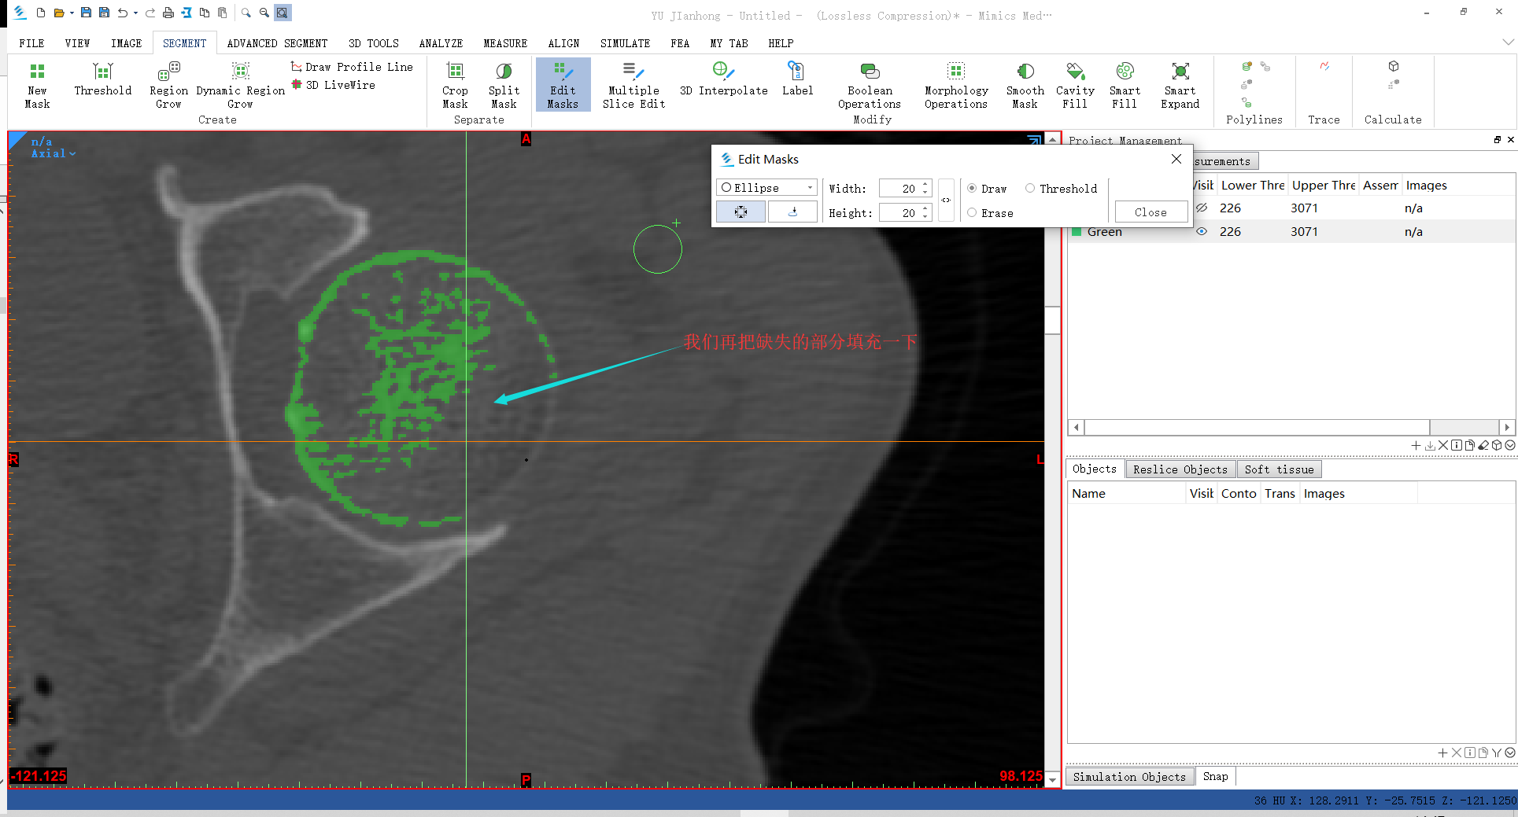Decrease the Height stepper value

point(926,217)
